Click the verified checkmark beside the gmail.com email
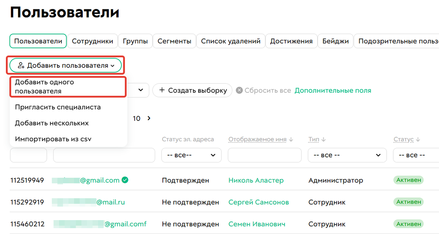This screenshot has height=234, width=439. 124,180
